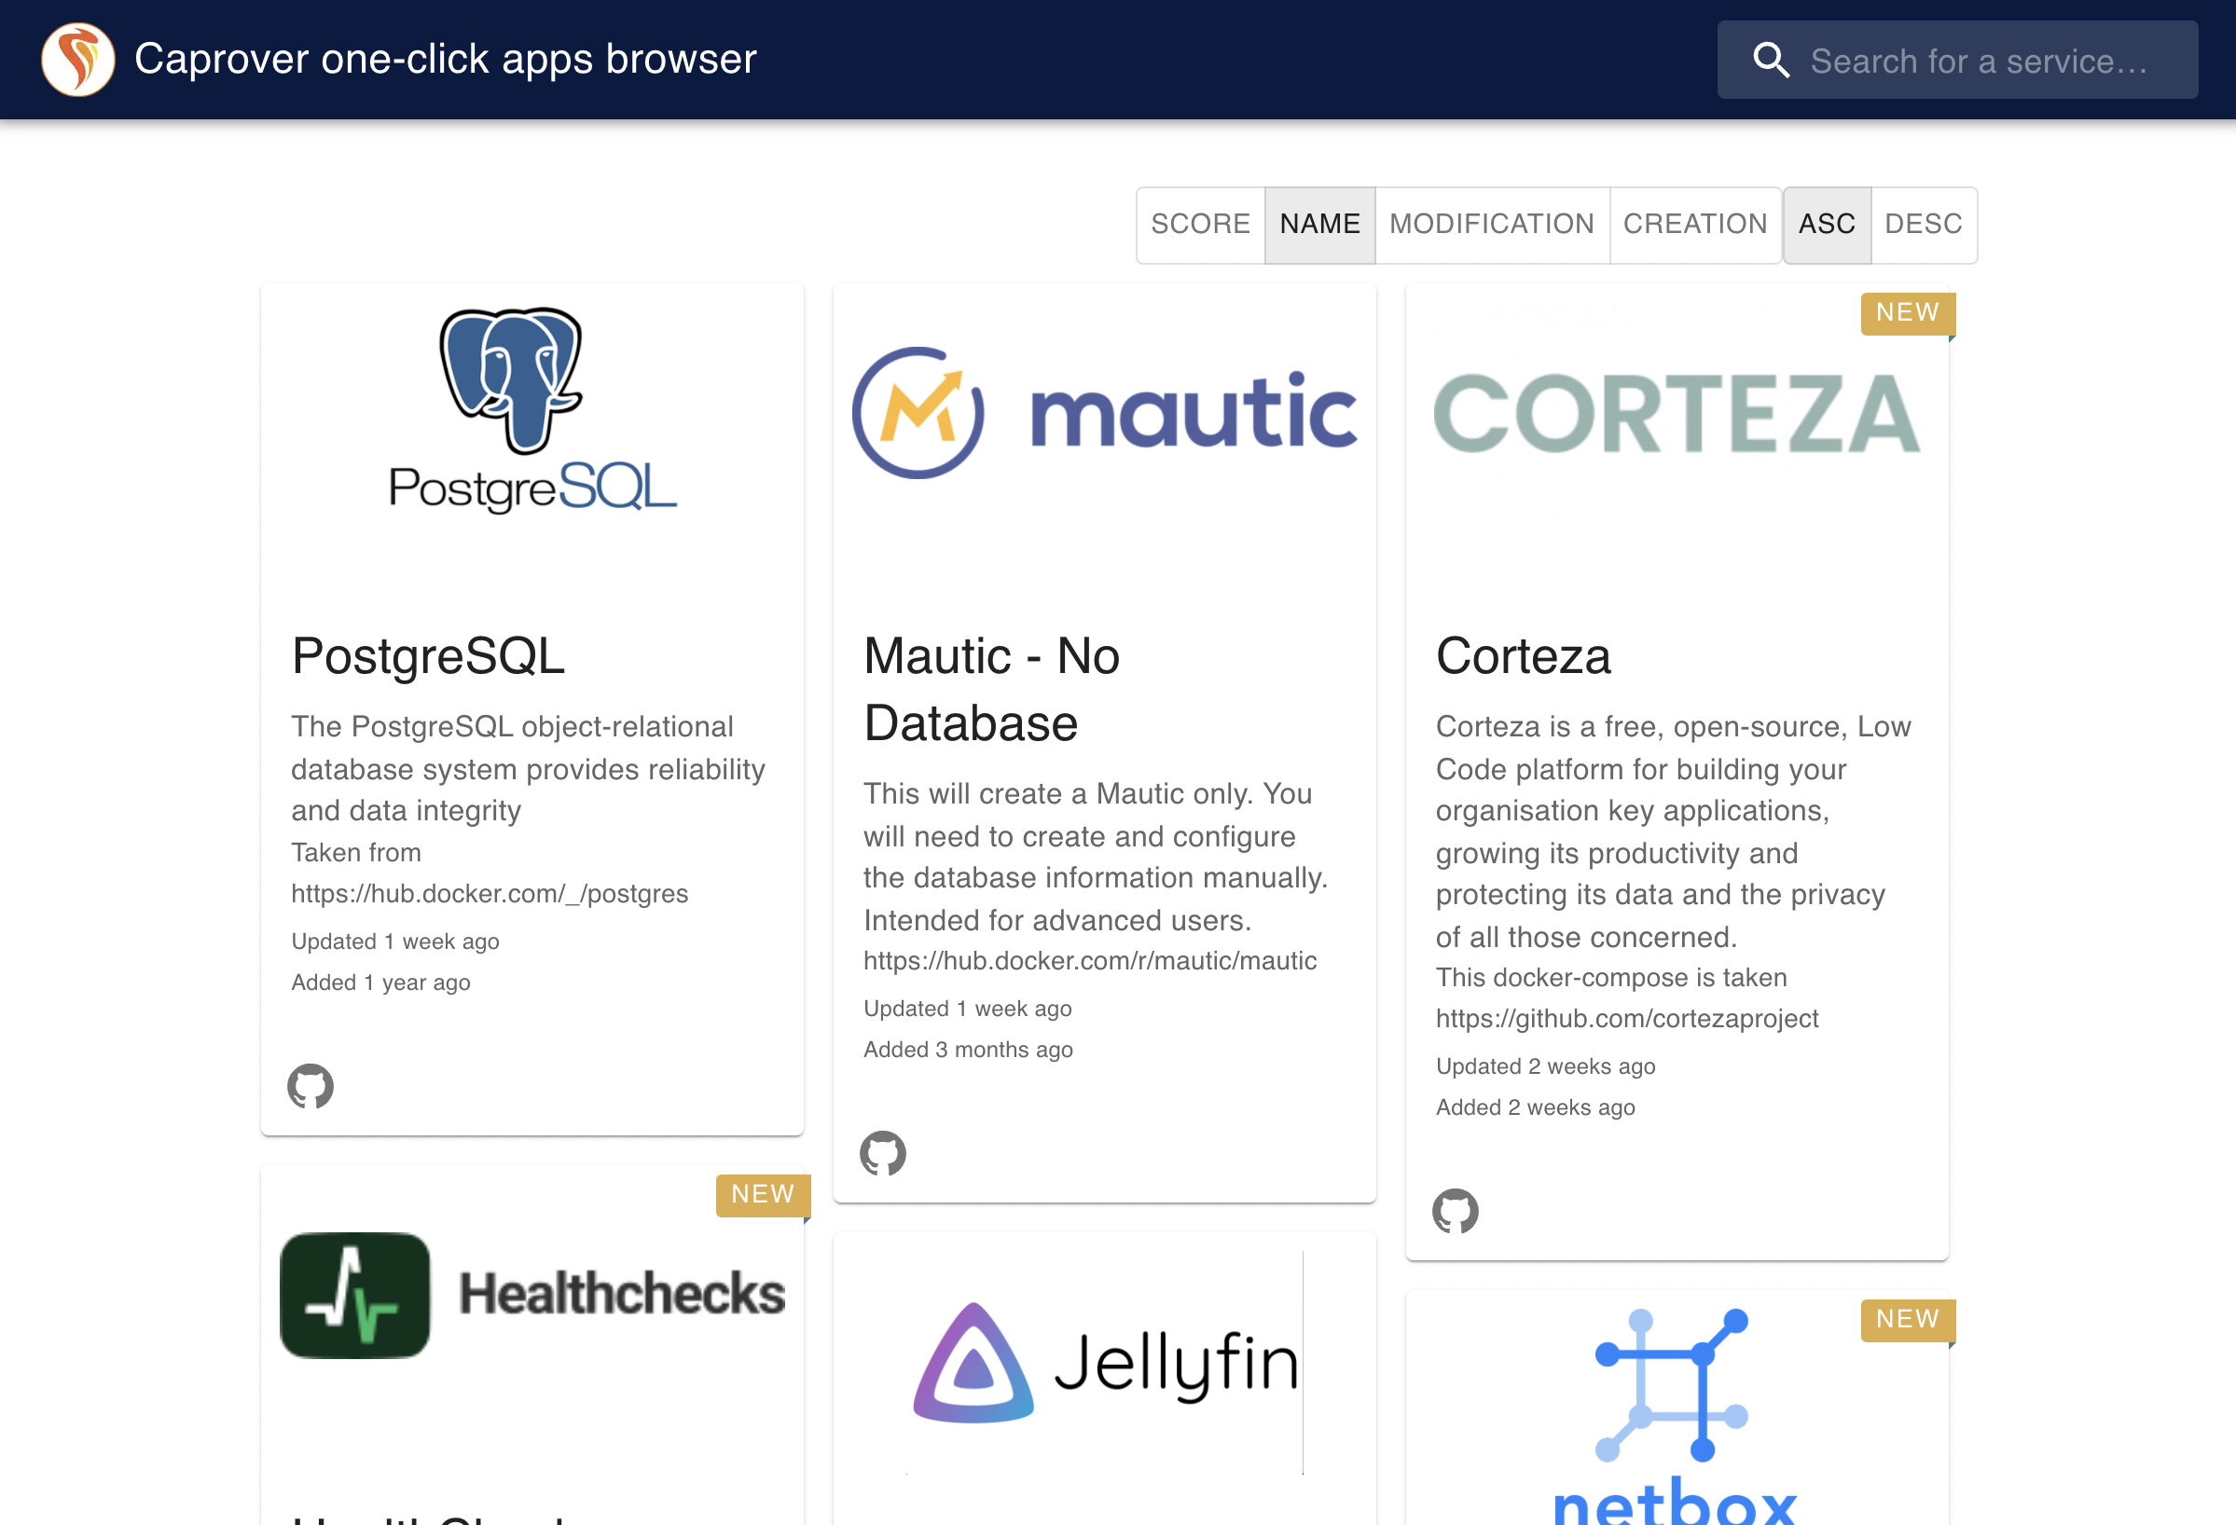This screenshot has width=2236, height=1525.
Task: Sort apps by CREATION date
Action: [1695, 224]
